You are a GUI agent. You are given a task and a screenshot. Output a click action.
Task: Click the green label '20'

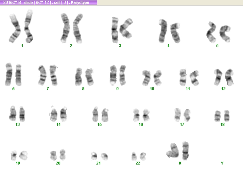[x=58, y=163]
